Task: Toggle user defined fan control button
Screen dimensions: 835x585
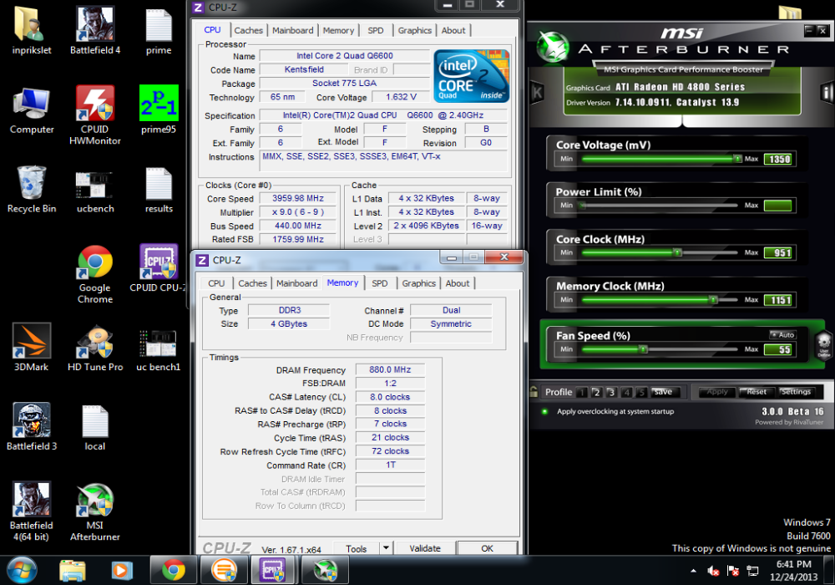Action: tap(823, 345)
